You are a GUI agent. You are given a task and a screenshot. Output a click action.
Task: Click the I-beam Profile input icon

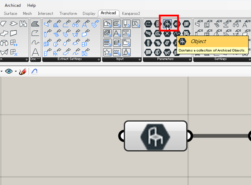(x=127, y=33)
